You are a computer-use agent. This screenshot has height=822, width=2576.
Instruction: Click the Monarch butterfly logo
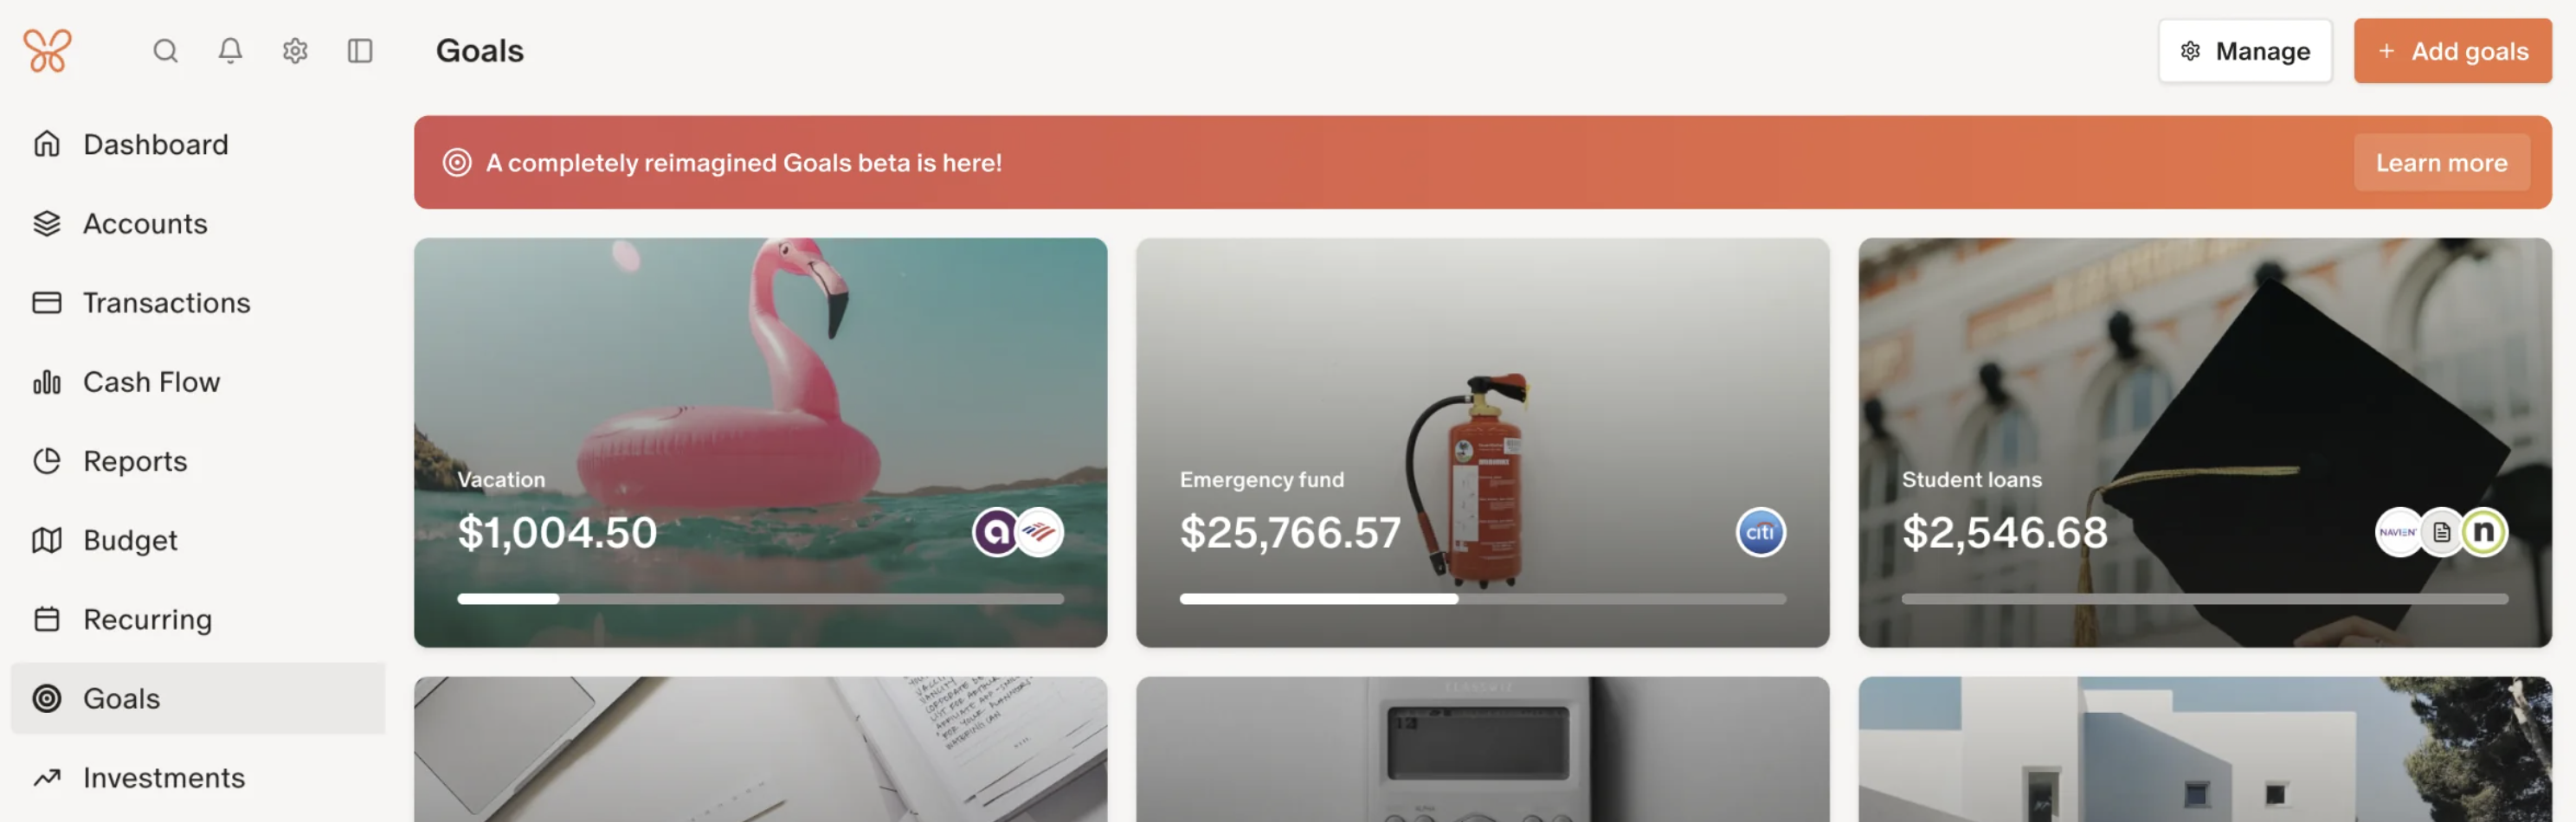47,51
